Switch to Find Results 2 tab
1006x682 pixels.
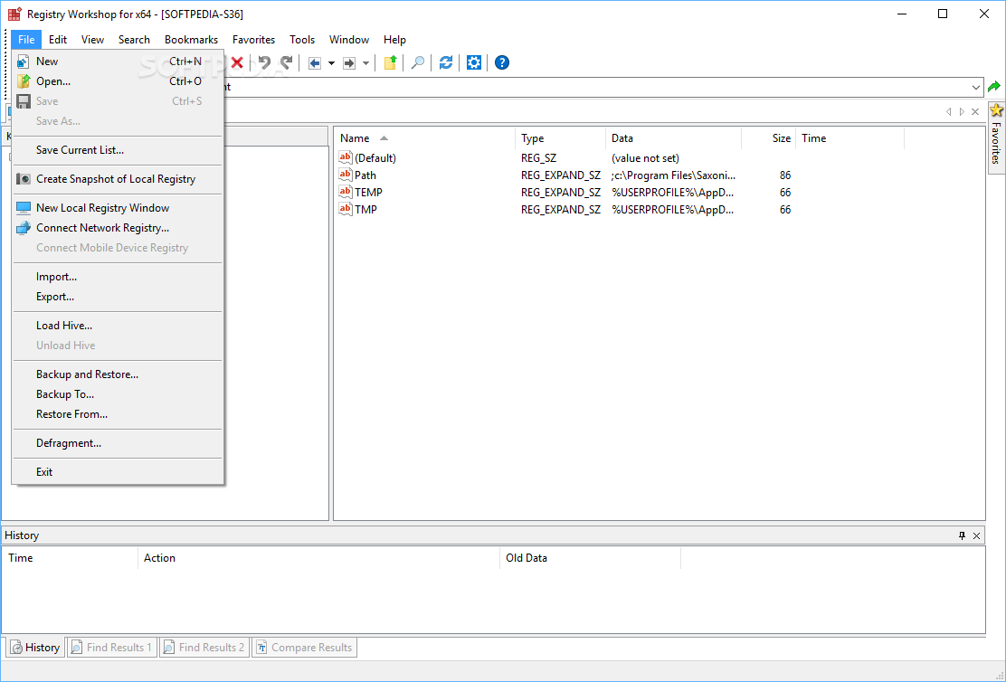pos(204,648)
